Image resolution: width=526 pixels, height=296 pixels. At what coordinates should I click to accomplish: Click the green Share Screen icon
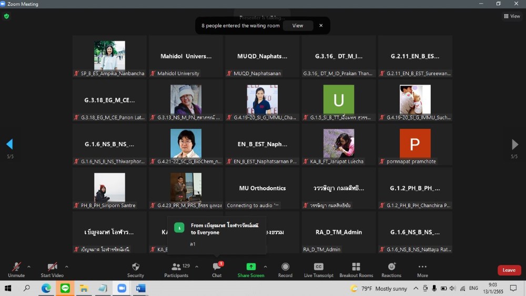[x=251, y=267]
